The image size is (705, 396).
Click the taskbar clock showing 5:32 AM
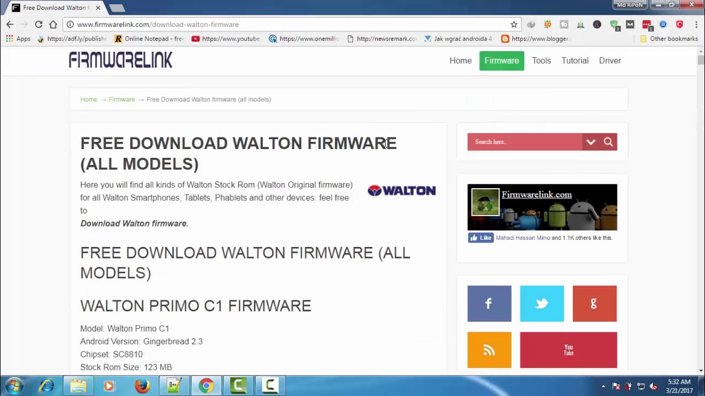point(679,386)
